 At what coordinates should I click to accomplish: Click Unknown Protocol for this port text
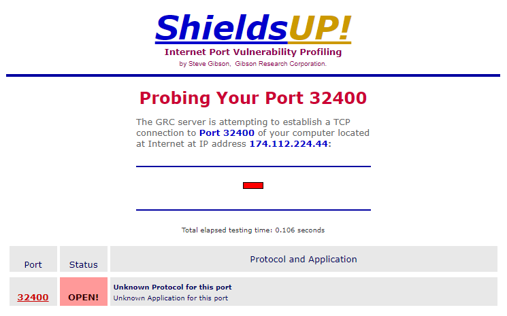click(172, 287)
